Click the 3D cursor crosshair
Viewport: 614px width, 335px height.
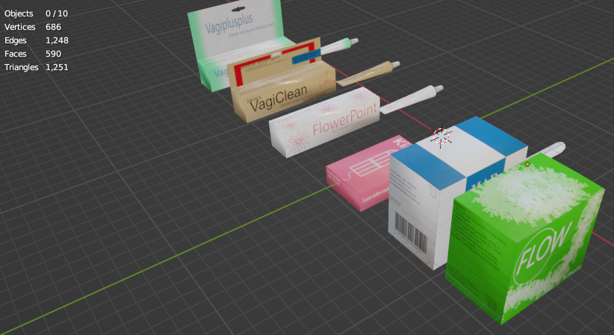coord(441,137)
